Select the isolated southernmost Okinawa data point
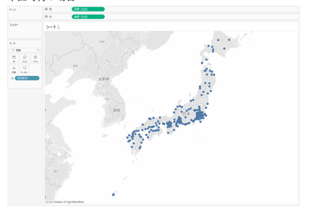The height and width of the screenshot is (208, 310). 113,195
